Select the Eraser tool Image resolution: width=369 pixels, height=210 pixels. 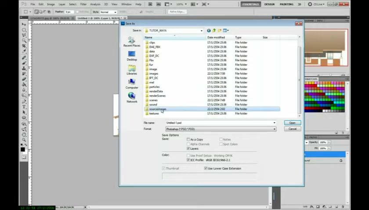pos(24,79)
